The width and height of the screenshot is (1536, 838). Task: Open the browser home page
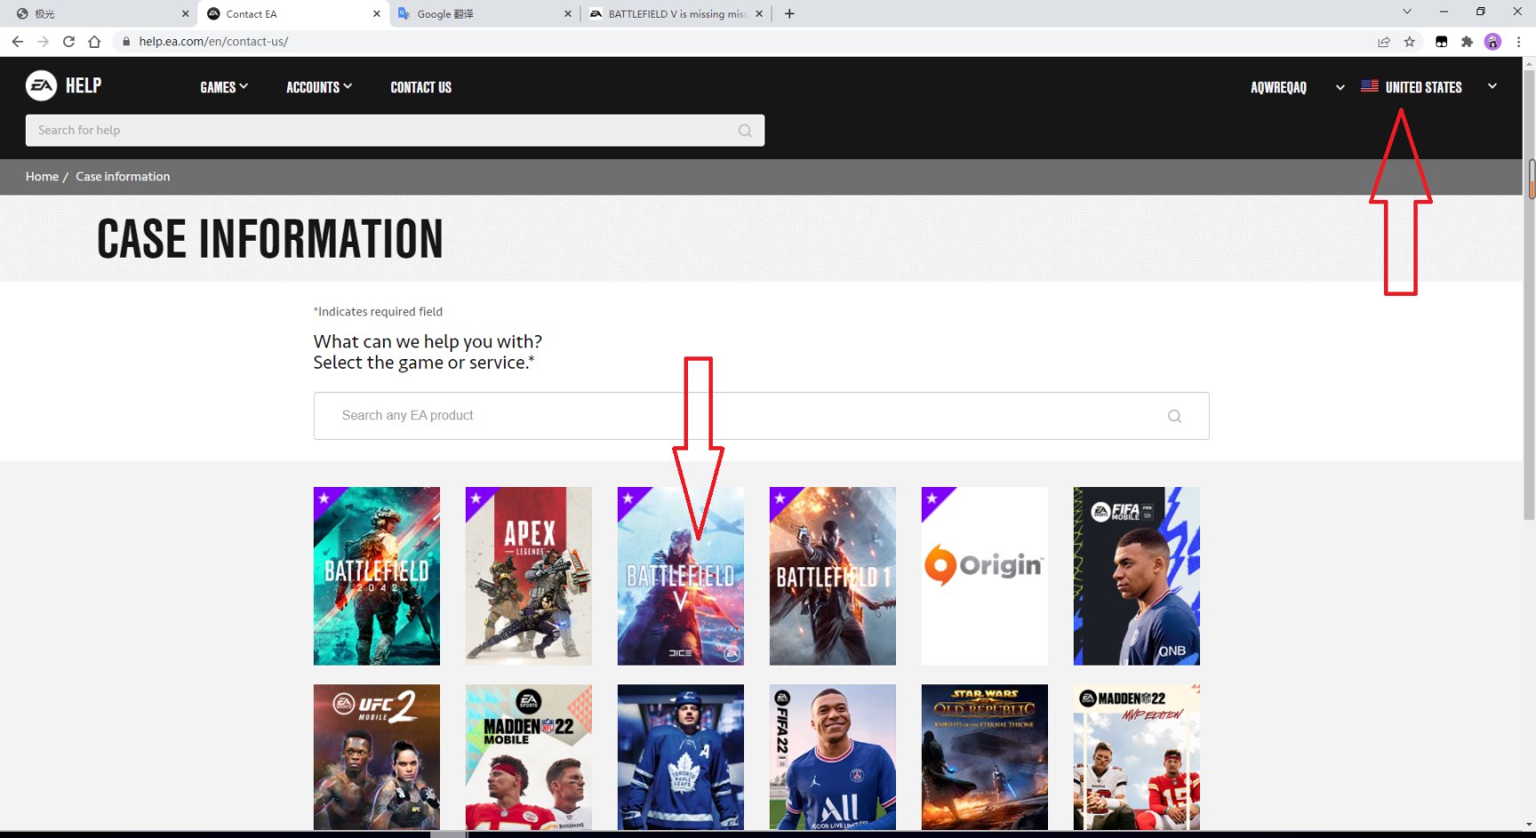94,42
